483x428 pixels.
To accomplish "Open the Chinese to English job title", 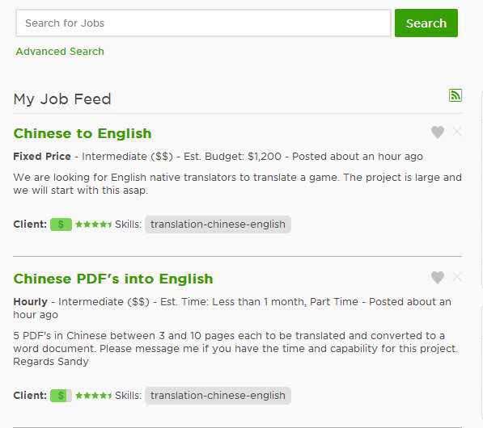I will (x=83, y=133).
